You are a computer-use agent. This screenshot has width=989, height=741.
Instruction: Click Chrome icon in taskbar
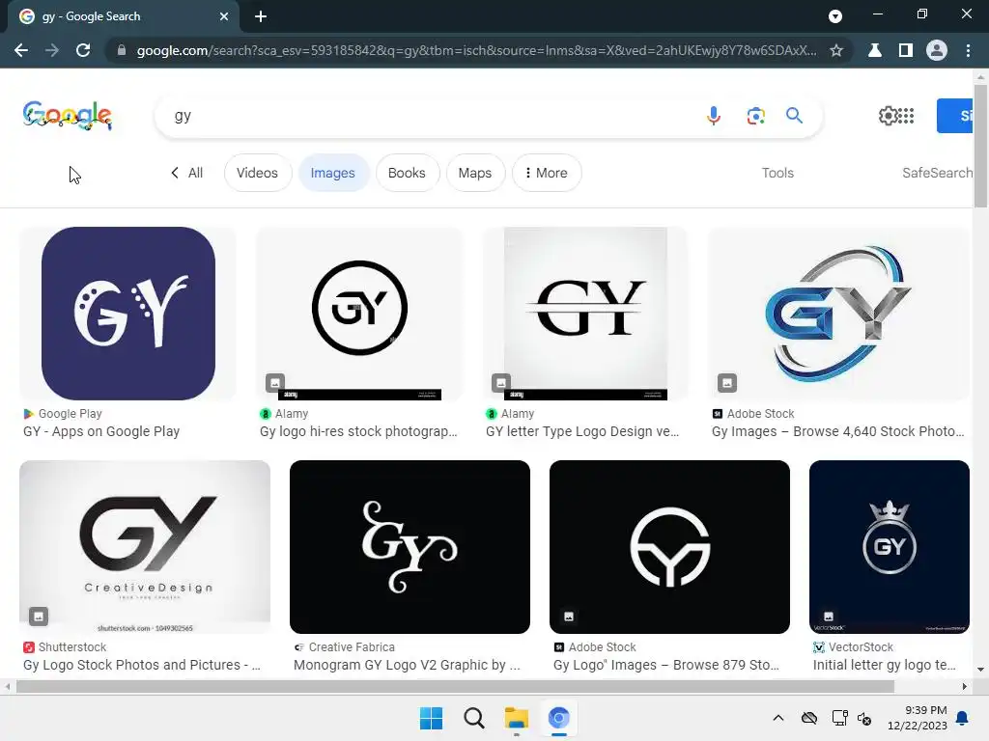559,718
